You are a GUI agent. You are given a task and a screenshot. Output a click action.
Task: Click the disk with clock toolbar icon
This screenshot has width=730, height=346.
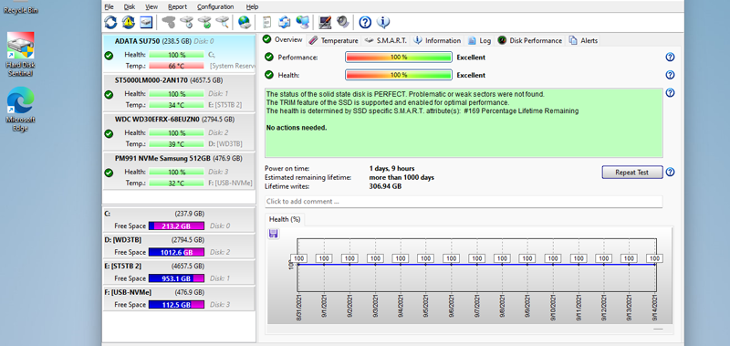(187, 22)
